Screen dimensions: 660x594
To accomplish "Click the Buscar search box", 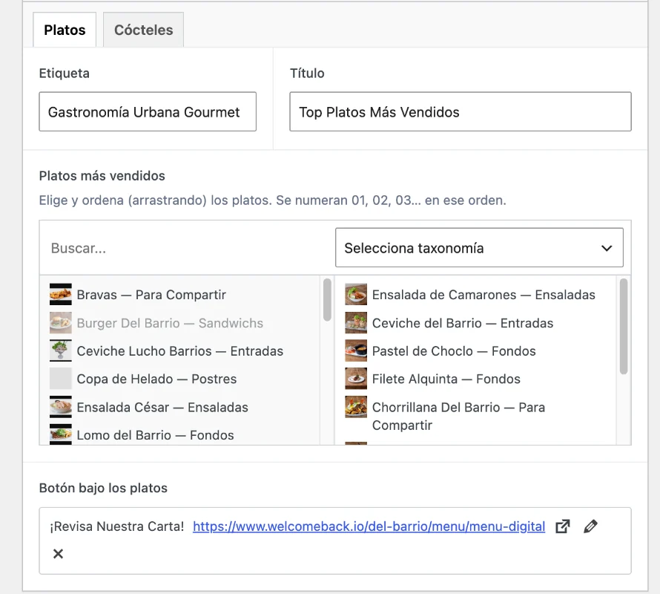I will click(x=188, y=248).
